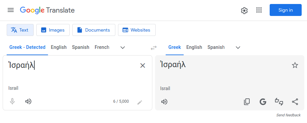Open the hamburger main menu
Screen dimensions: 307x123
click(11, 10)
